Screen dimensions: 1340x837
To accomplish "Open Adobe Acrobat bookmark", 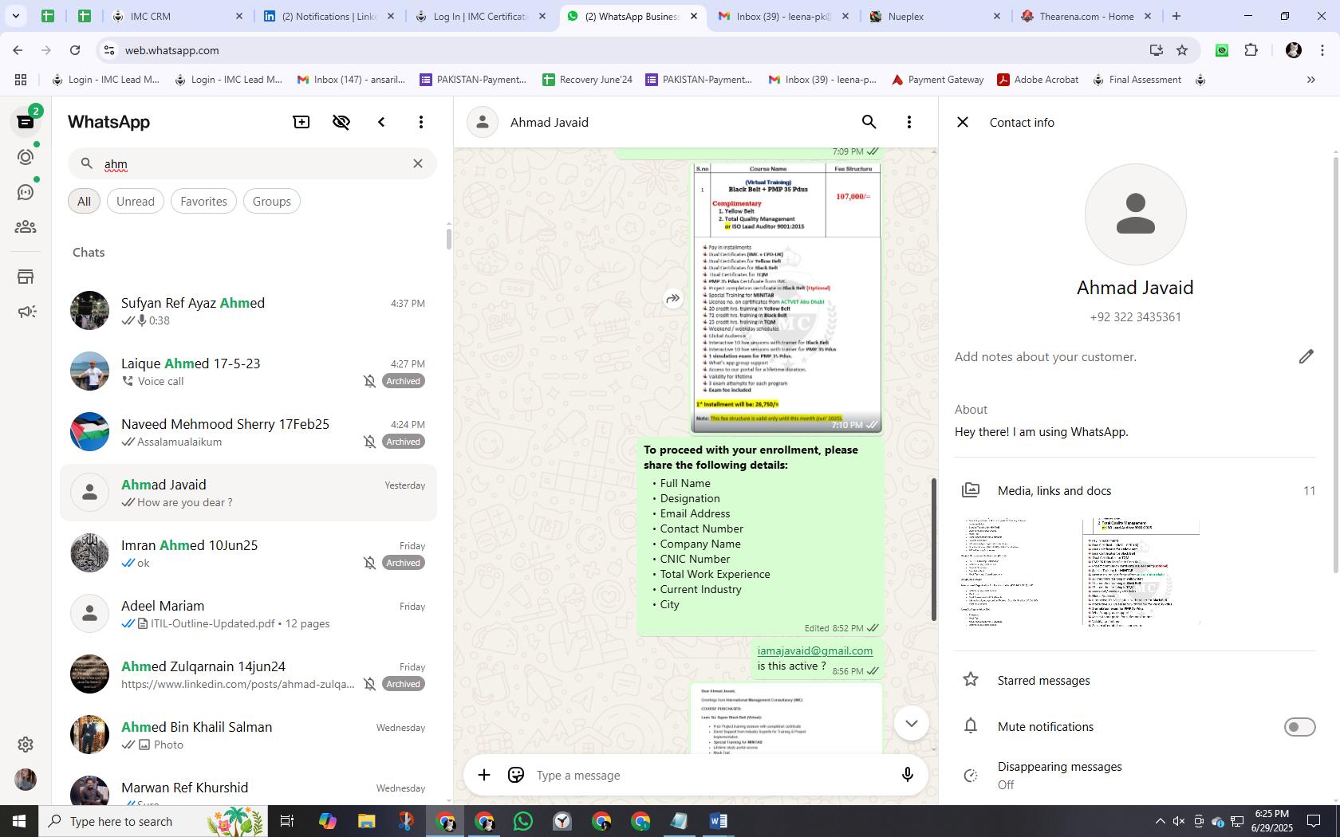I will [1037, 80].
